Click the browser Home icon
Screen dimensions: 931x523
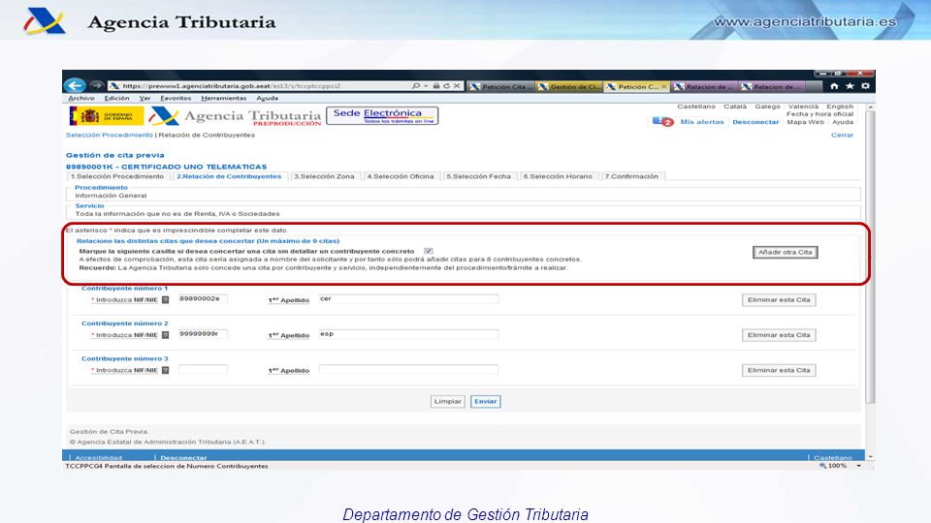pos(834,86)
